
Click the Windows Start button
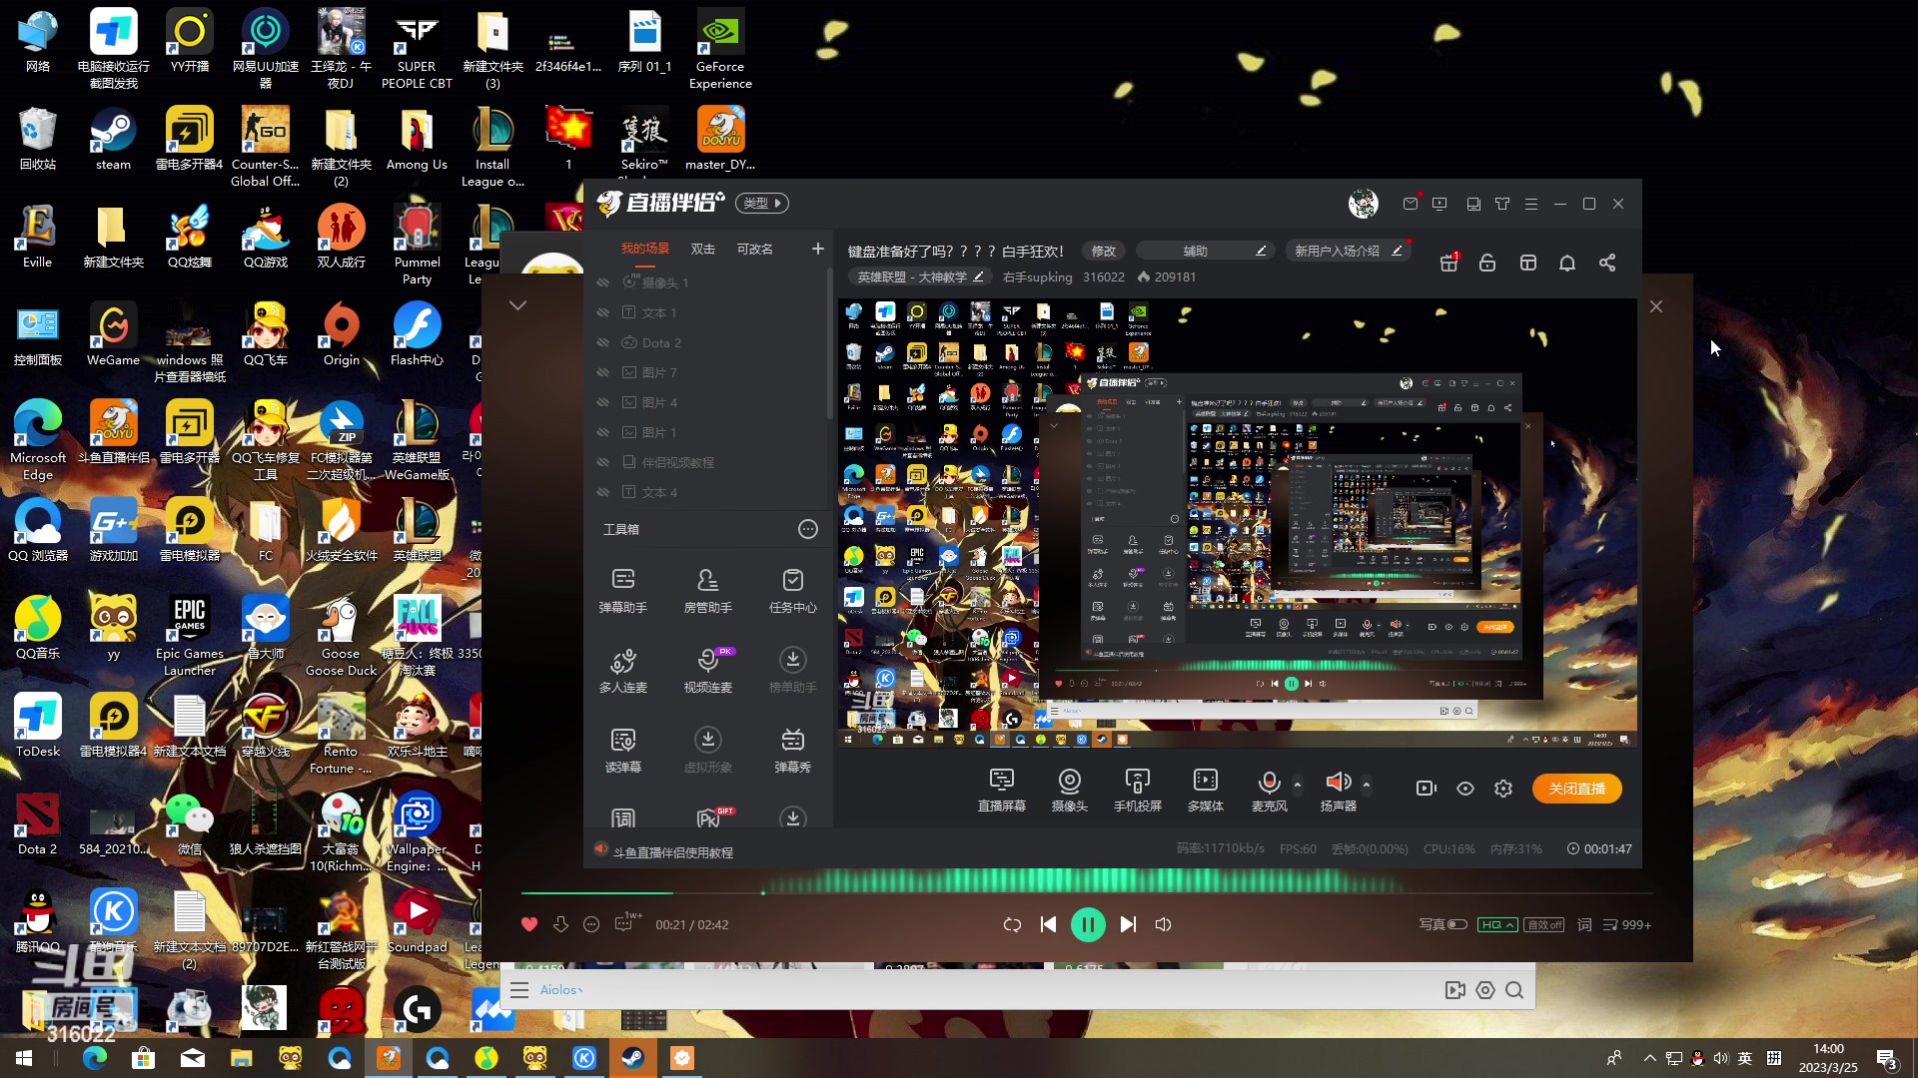pos(24,1058)
